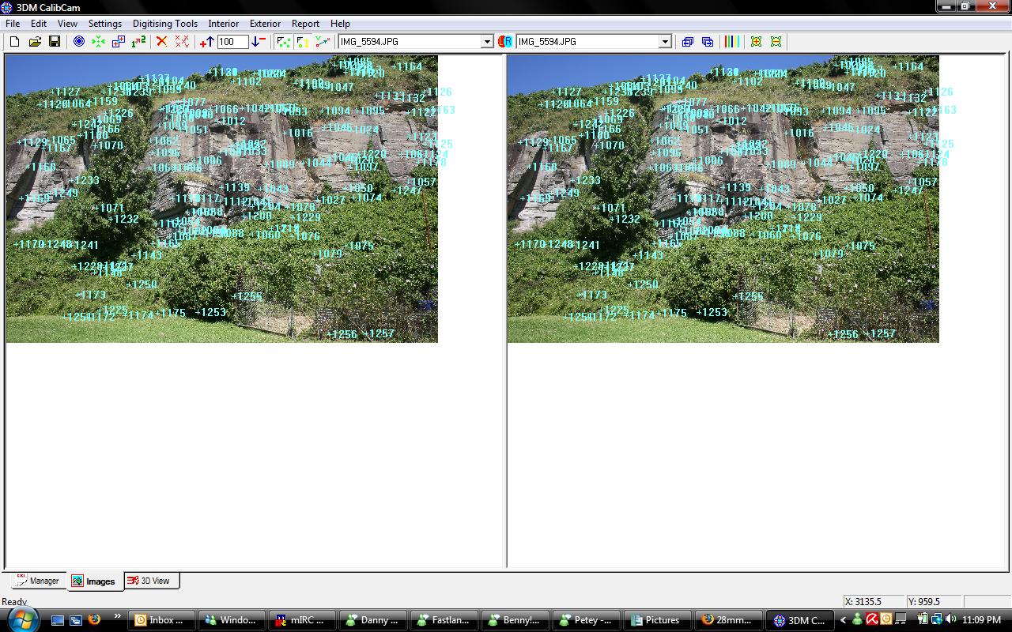This screenshot has height=632, width=1012.
Task: Click the value field showing 100
Action: (x=232, y=42)
